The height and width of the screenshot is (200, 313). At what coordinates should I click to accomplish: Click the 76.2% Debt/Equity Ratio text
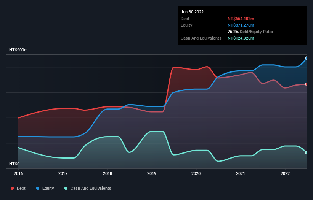(250, 32)
